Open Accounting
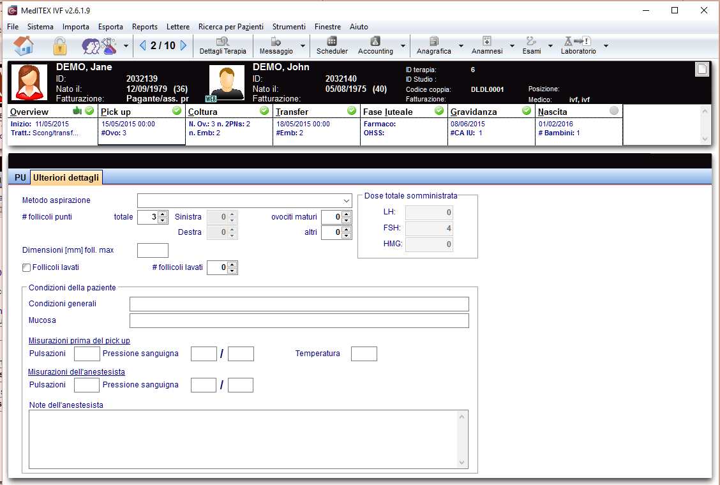 pos(375,46)
